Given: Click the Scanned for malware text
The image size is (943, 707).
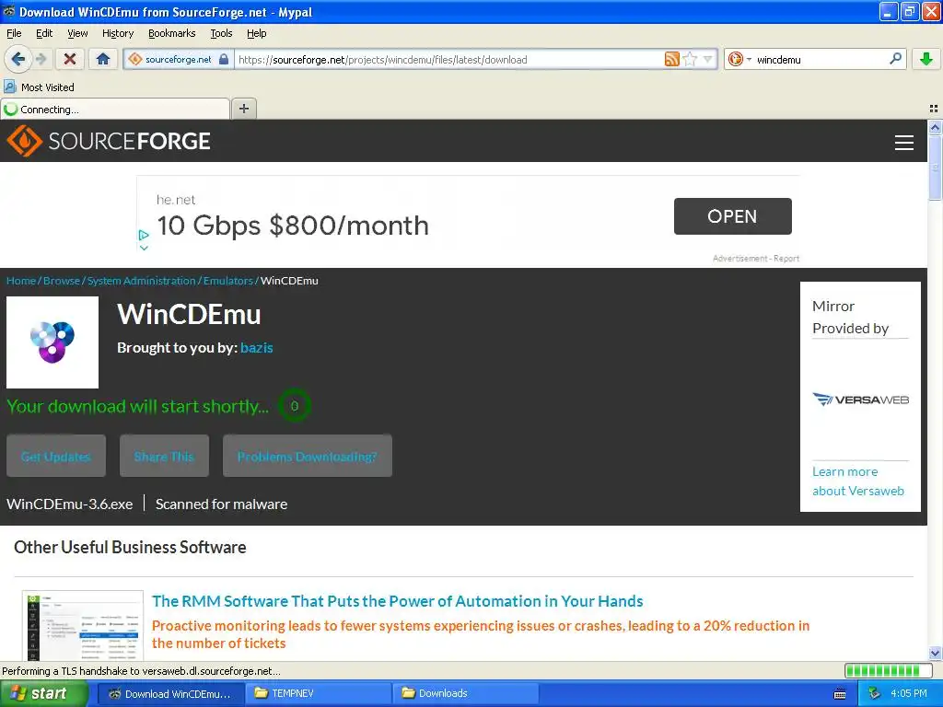Looking at the screenshot, I should pyautogui.click(x=221, y=504).
